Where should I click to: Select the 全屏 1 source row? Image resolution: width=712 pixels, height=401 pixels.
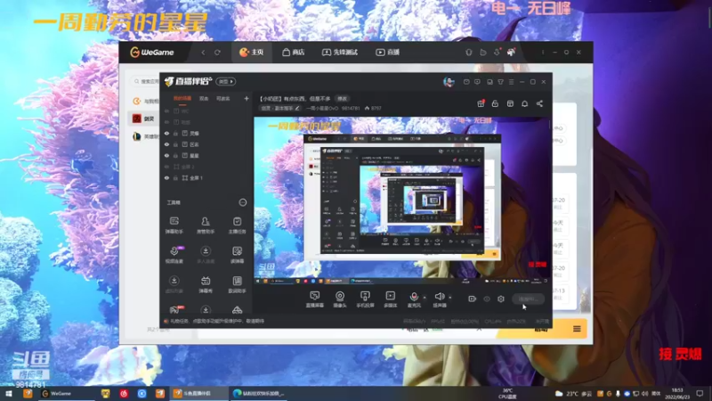click(x=206, y=177)
